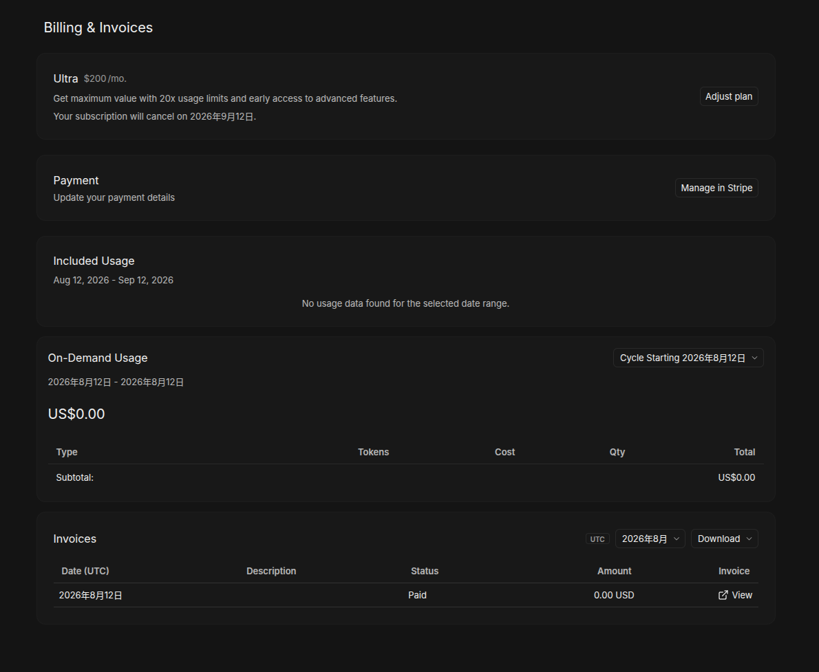Click the On-Demand Usage heading
819x672 pixels.
[x=98, y=358]
